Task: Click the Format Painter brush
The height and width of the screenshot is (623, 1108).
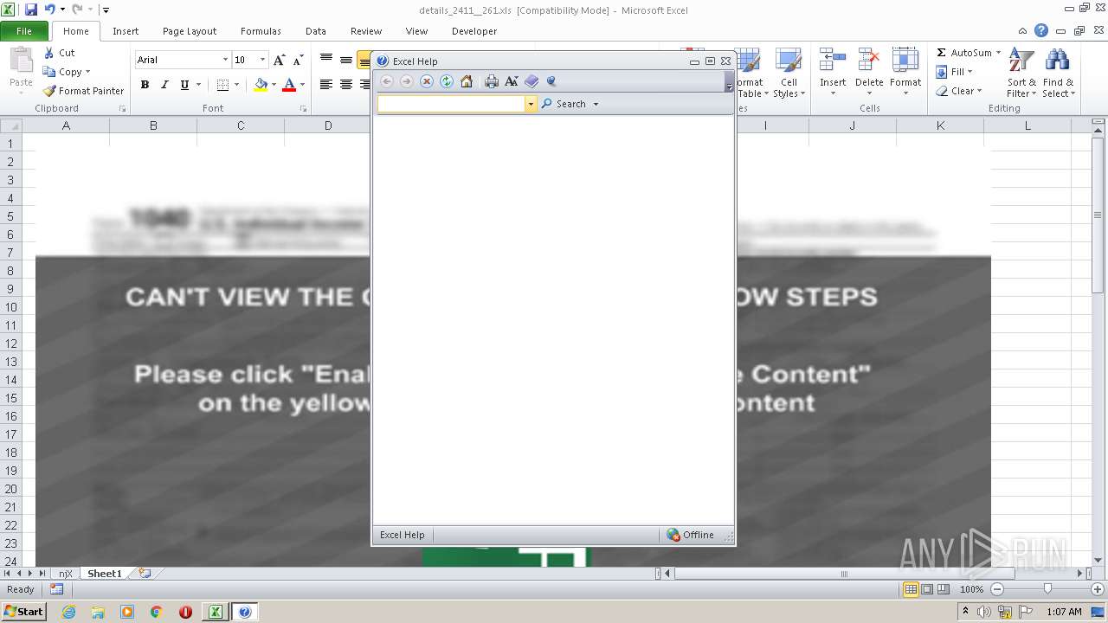Action: (x=50, y=91)
